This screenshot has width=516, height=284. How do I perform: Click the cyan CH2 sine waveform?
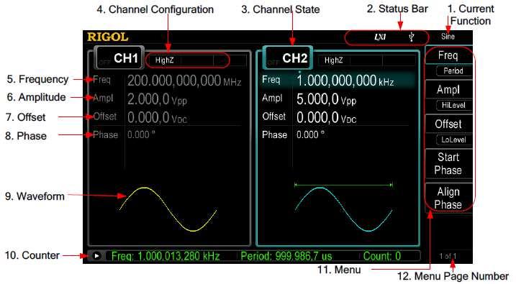(343, 209)
